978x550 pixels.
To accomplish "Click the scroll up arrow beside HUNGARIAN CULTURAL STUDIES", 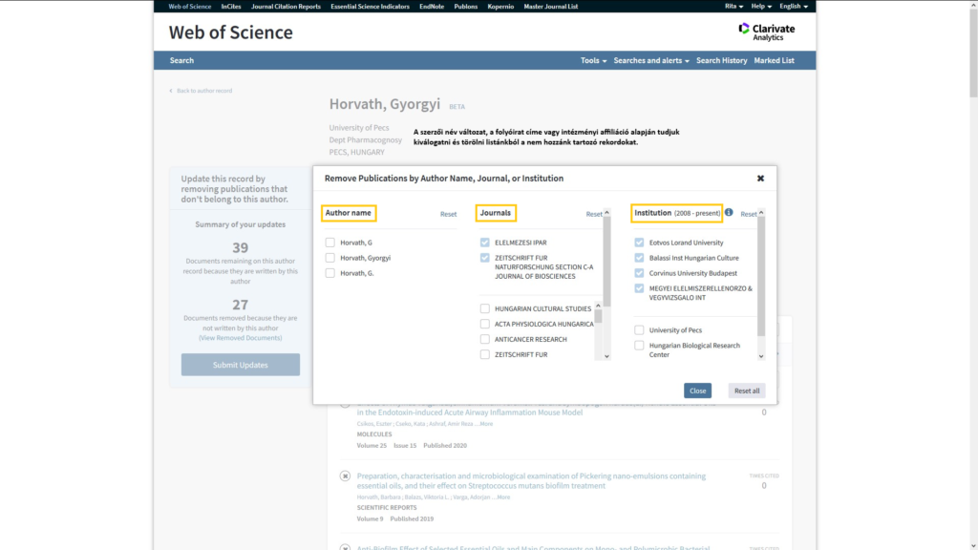I will click(x=598, y=306).
